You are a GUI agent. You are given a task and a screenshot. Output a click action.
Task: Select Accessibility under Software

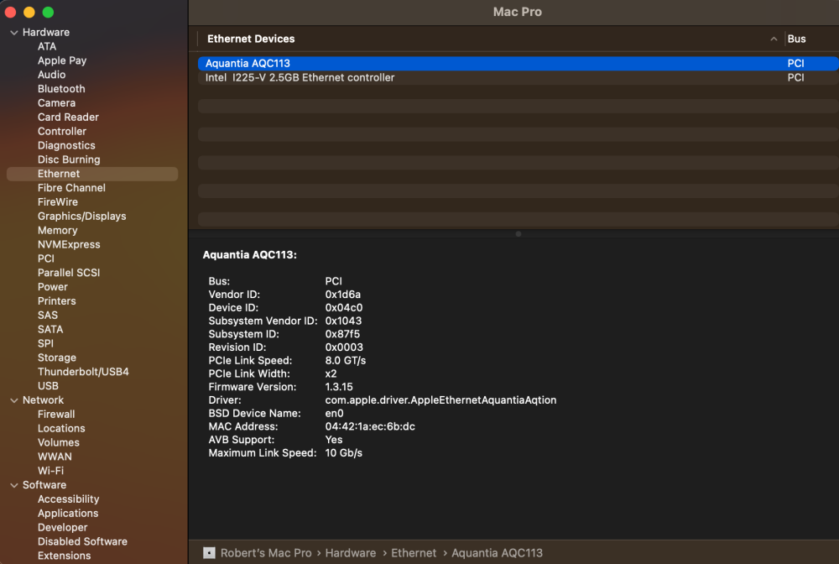[69, 499]
